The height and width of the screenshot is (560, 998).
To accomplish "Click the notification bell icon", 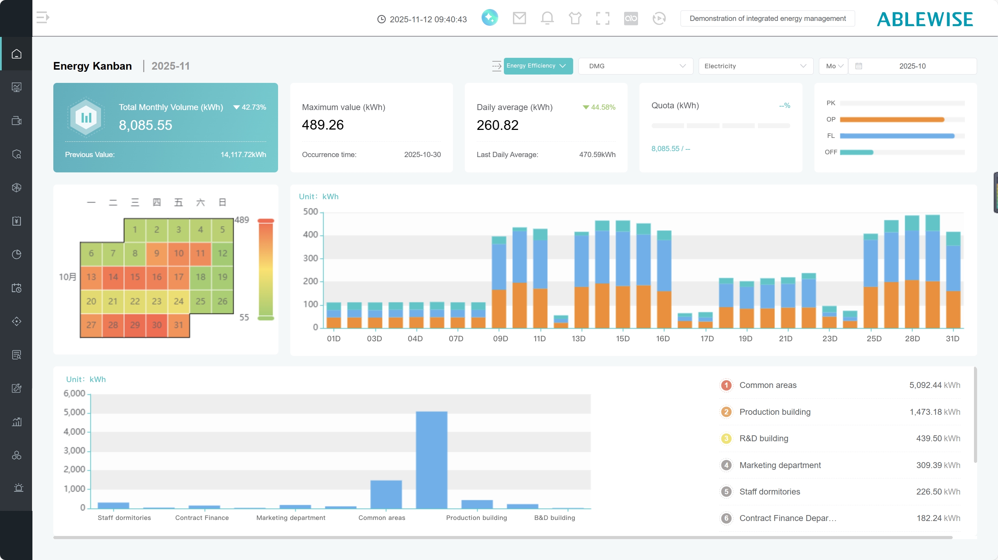I will point(547,18).
